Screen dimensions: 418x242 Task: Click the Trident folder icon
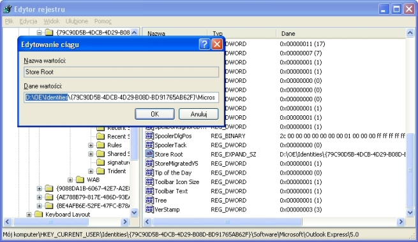(100, 171)
